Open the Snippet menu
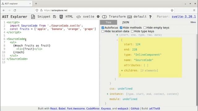 [x=44, y=17]
